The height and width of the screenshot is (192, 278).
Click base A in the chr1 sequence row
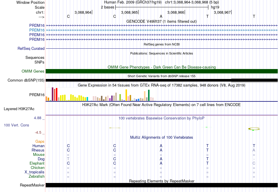(161, 16)
